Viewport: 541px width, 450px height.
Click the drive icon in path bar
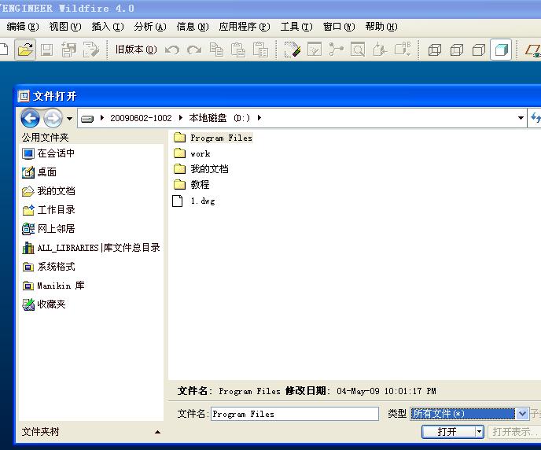coord(87,119)
